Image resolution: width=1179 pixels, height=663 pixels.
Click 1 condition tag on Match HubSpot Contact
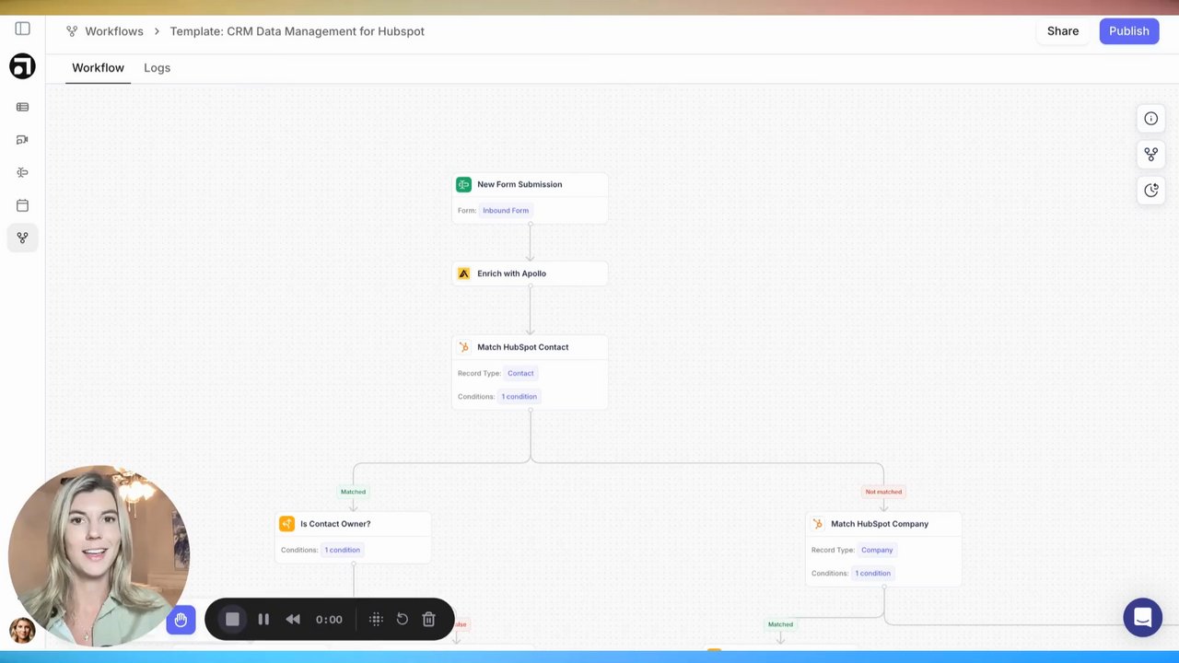(x=519, y=397)
